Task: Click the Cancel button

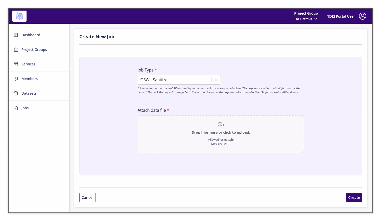Action: click(x=87, y=198)
